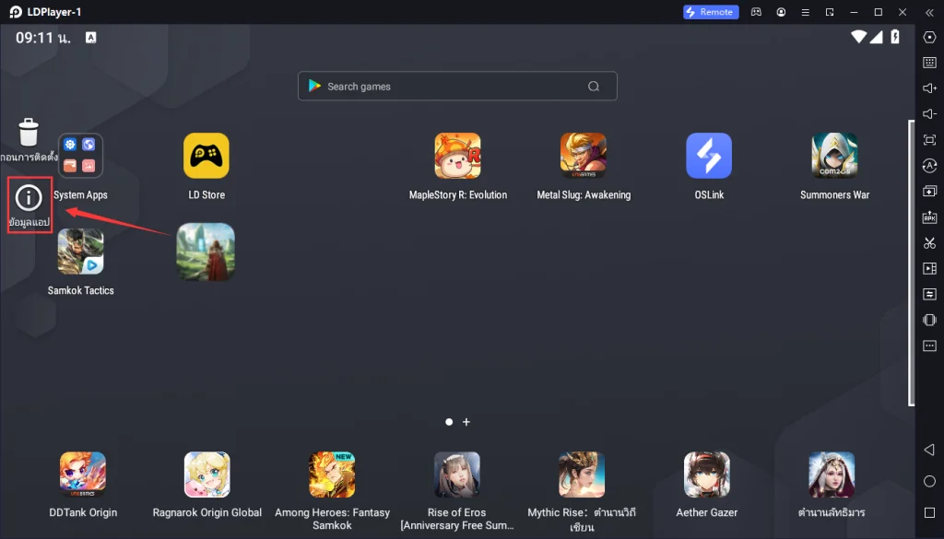Open Rise of Eros game
This screenshot has width=944, height=539.
tap(457, 475)
